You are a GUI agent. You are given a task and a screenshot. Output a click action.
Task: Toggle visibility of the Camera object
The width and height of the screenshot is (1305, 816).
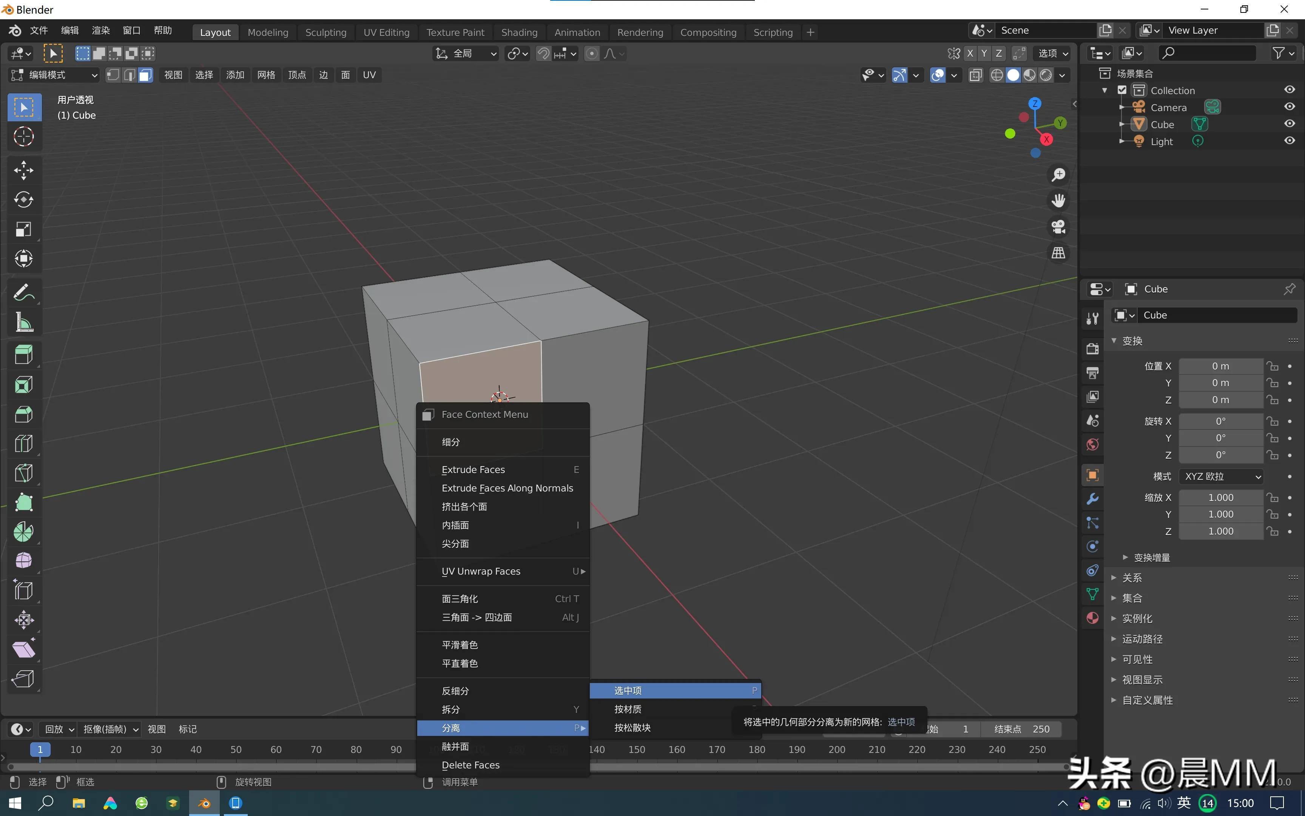[x=1290, y=106]
